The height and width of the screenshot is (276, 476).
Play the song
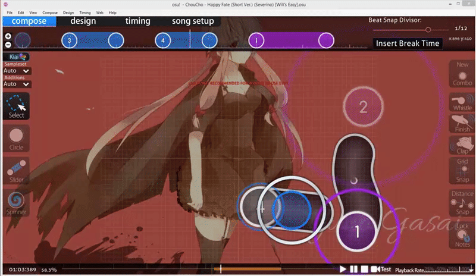pos(343,269)
